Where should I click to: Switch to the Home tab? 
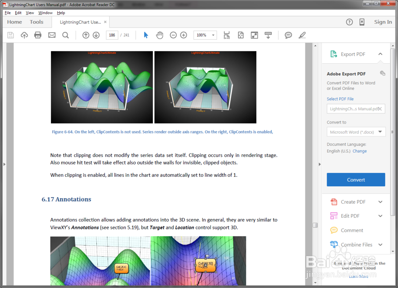pos(14,22)
